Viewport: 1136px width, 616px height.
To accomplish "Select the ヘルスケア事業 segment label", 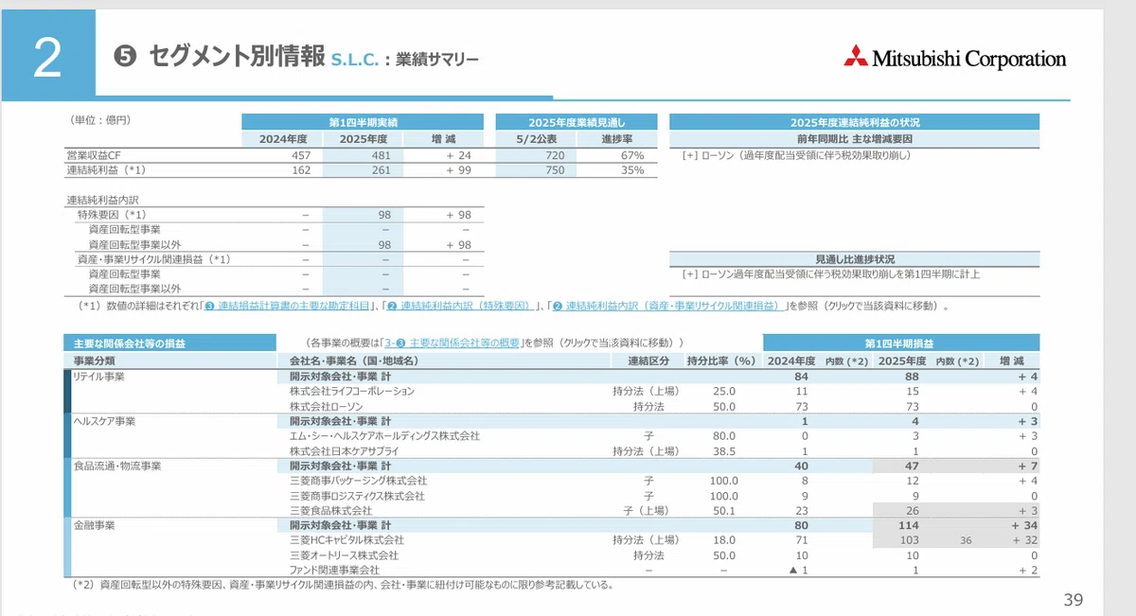I will 102,420.
